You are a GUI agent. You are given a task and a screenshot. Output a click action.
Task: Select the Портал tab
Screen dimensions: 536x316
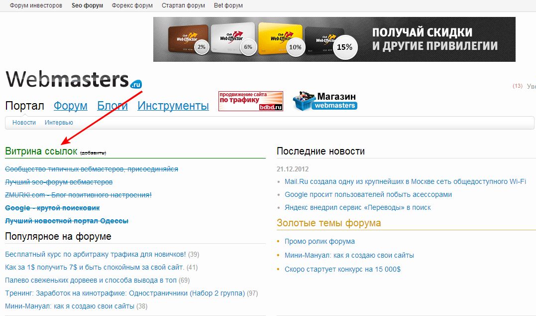[24, 106]
